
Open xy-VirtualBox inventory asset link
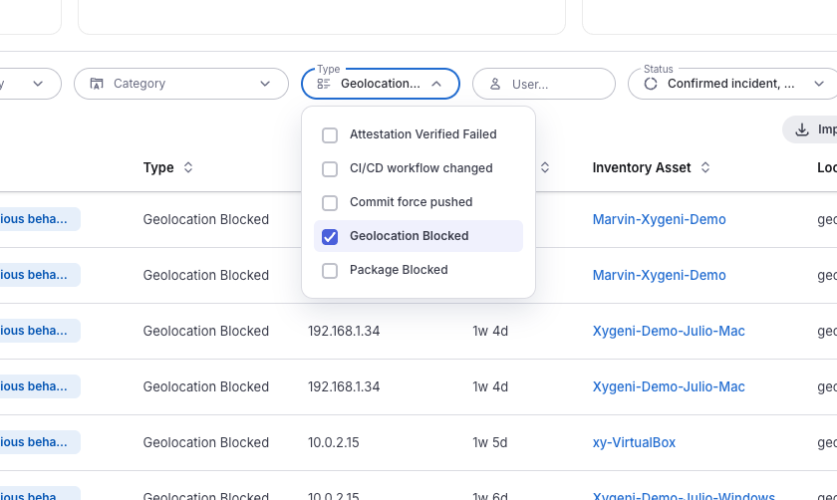point(634,442)
